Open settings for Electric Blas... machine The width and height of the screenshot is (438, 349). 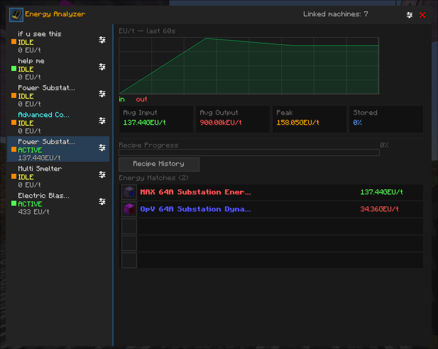point(102,201)
